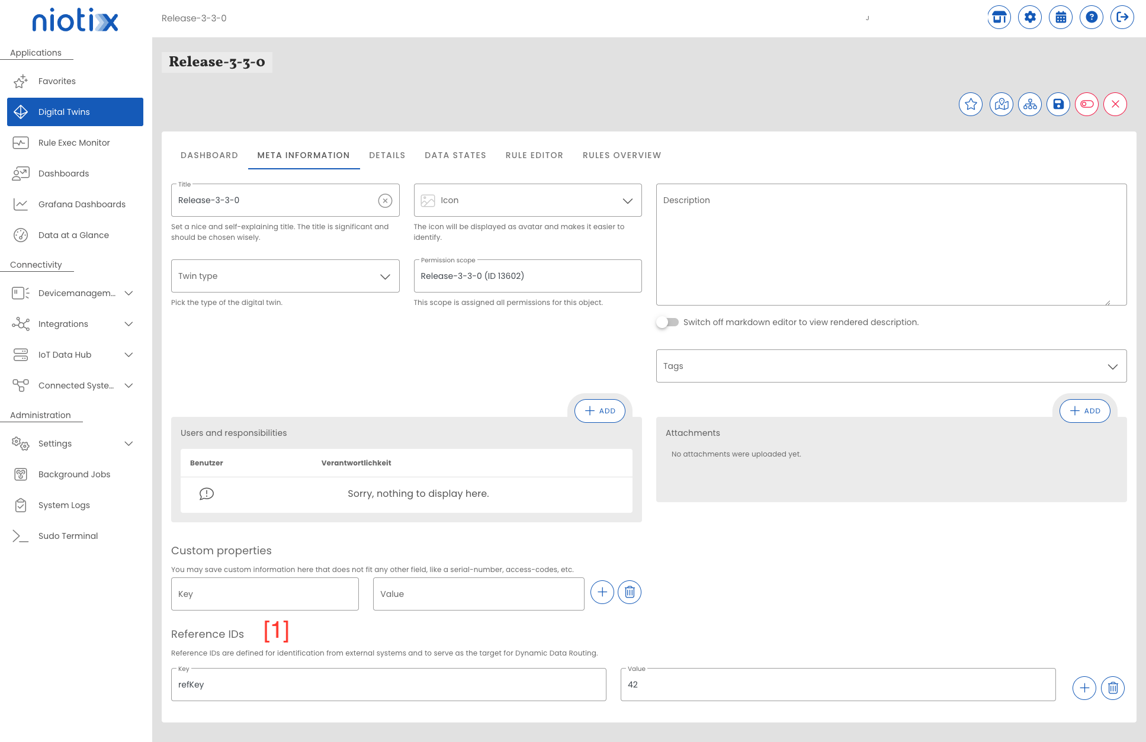Click the red toggle switch icon button

tap(1086, 105)
